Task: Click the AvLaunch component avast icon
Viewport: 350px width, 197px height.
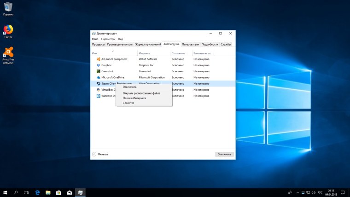Action: pyautogui.click(x=98, y=59)
